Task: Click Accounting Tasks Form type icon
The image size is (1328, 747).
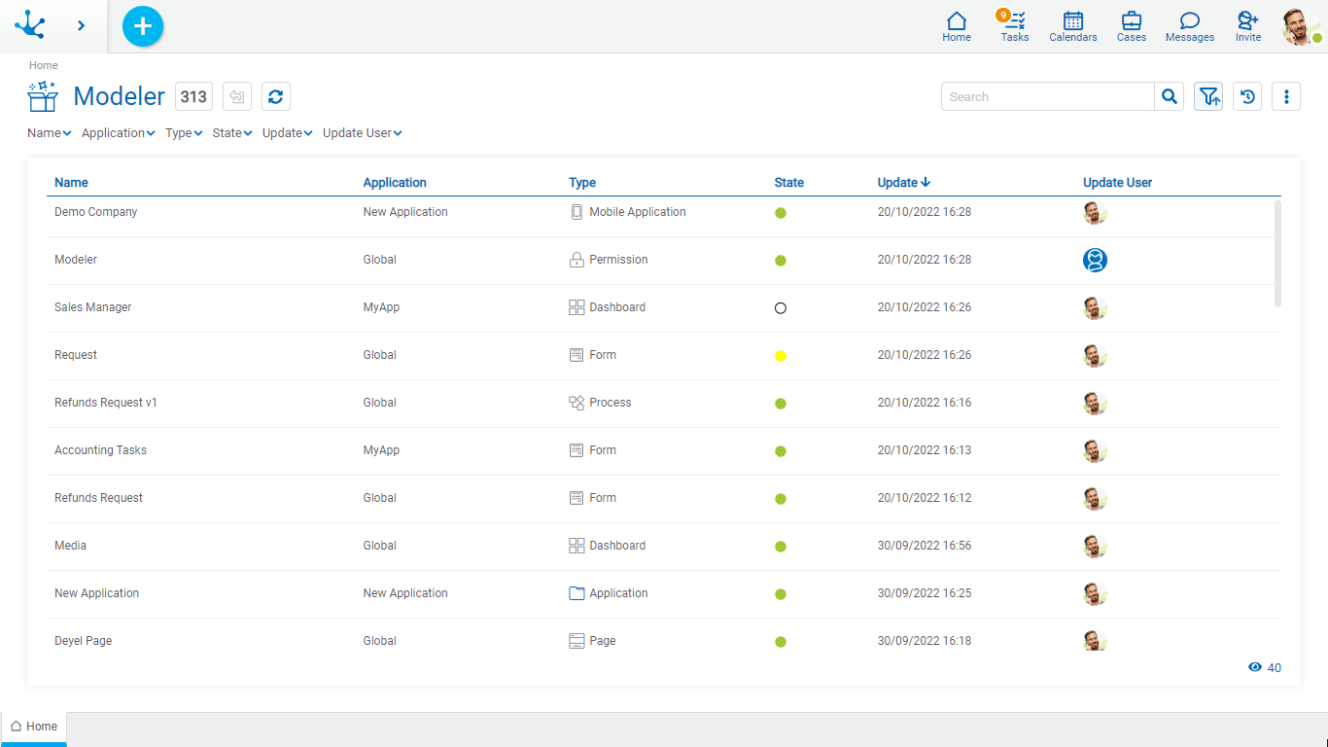Action: coord(577,450)
